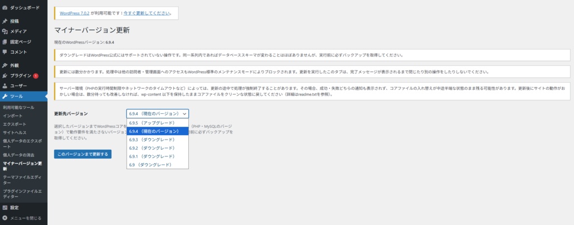Open インポート submenu item
Image resolution: width=574 pixels, height=225 pixels.
point(12,116)
